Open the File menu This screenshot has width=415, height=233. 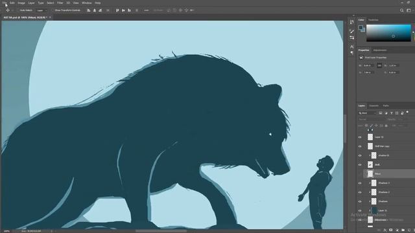pos(5,3)
